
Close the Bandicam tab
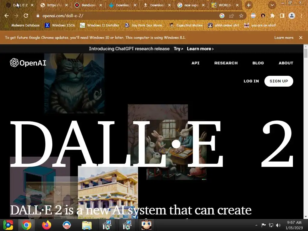click(x=101, y=5)
